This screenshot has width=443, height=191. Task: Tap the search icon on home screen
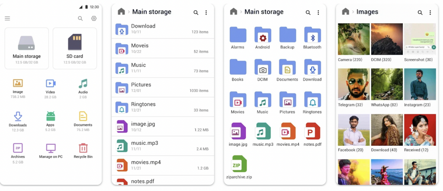coord(80,18)
